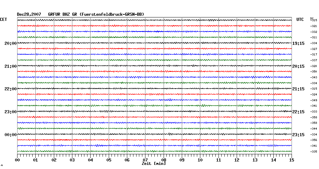
Task: Select the 22:00 CET time label
Action: [x=11, y=89]
